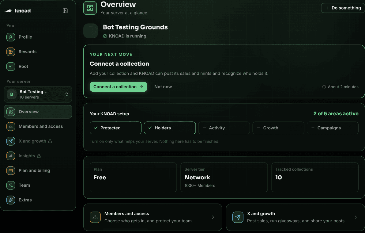The image size is (365, 233).
Task: Toggle the Protected setup area
Action: click(x=115, y=128)
